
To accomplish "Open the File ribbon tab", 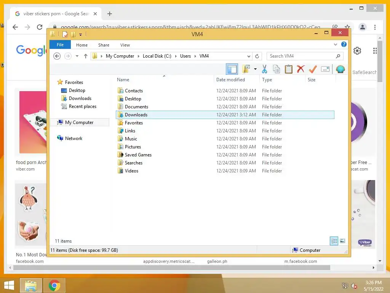I will click(60, 45).
